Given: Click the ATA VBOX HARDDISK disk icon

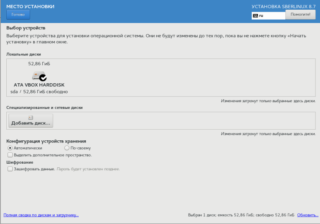Looking at the screenshot, I should pos(38,75).
